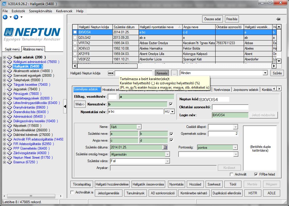289x206 pixels.
Task: Click the small ellipsis button beside Keresés
Action: point(174,73)
